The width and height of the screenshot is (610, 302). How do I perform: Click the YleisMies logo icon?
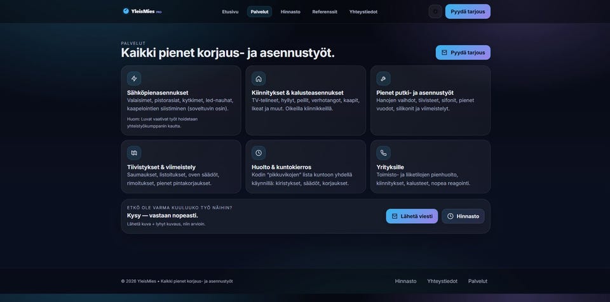point(126,11)
